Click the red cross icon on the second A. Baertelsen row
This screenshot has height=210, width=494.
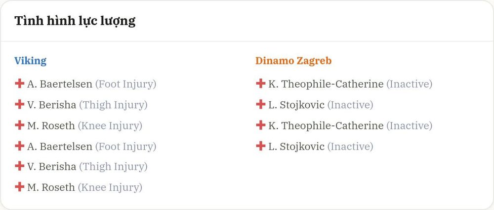tap(20, 146)
